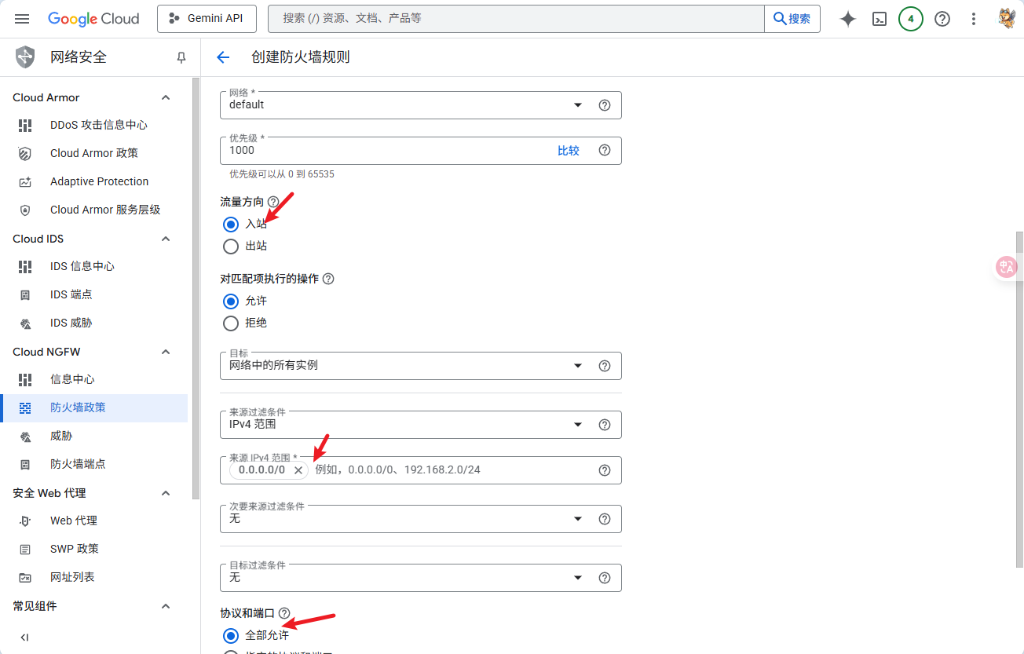
Task: Open 防火墙政策 in the sidebar
Action: click(78, 407)
